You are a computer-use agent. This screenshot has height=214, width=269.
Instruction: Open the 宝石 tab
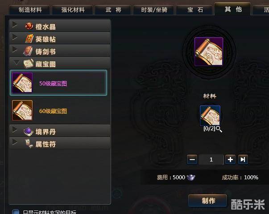(195, 10)
